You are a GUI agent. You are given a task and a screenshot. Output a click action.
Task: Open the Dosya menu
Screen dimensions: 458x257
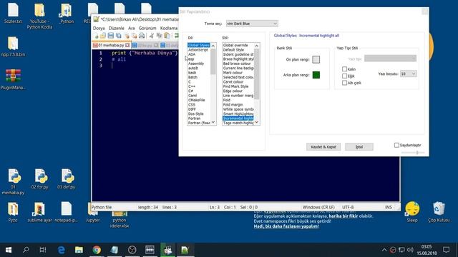point(99,28)
